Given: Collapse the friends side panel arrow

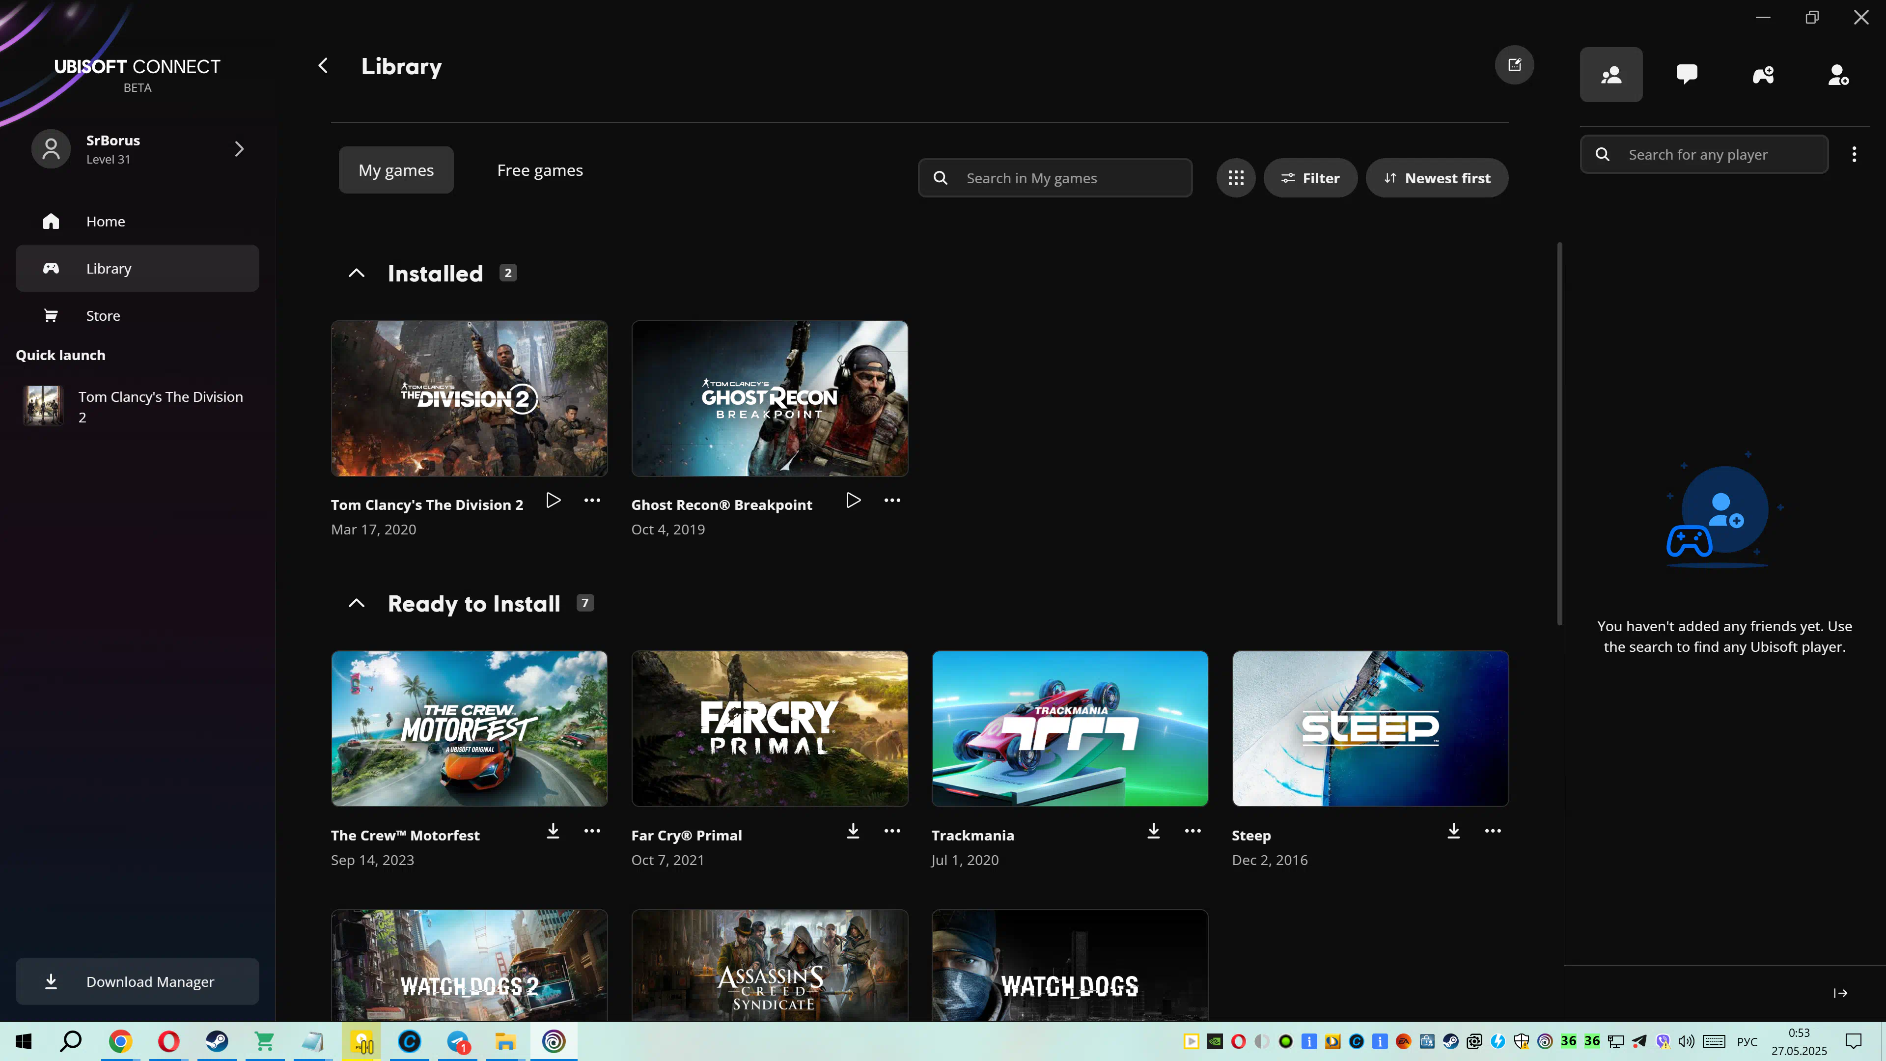Looking at the screenshot, I should tap(1841, 994).
